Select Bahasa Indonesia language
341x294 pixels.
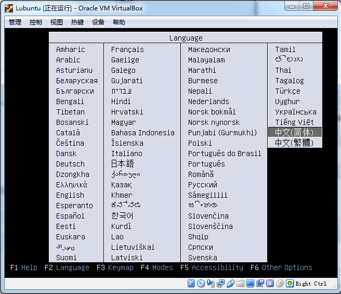click(143, 133)
